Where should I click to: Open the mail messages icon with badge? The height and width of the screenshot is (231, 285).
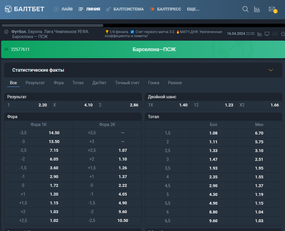tap(273, 9)
